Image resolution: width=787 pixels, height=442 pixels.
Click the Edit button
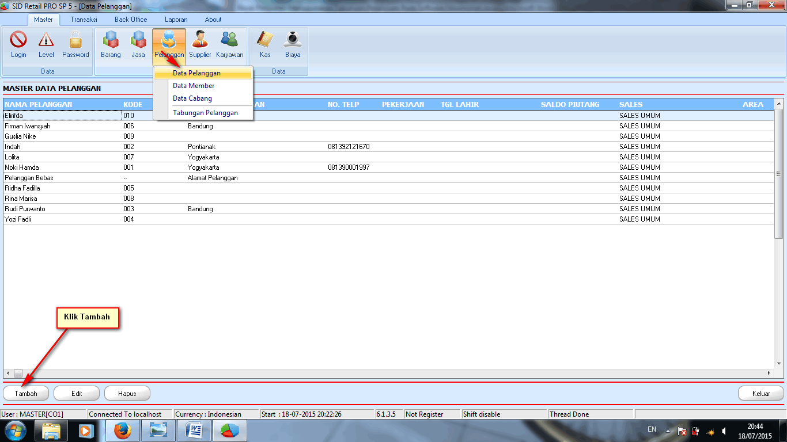[x=77, y=394]
